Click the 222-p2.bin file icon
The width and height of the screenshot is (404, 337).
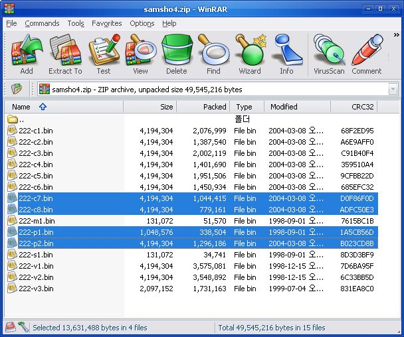[x=12, y=243]
